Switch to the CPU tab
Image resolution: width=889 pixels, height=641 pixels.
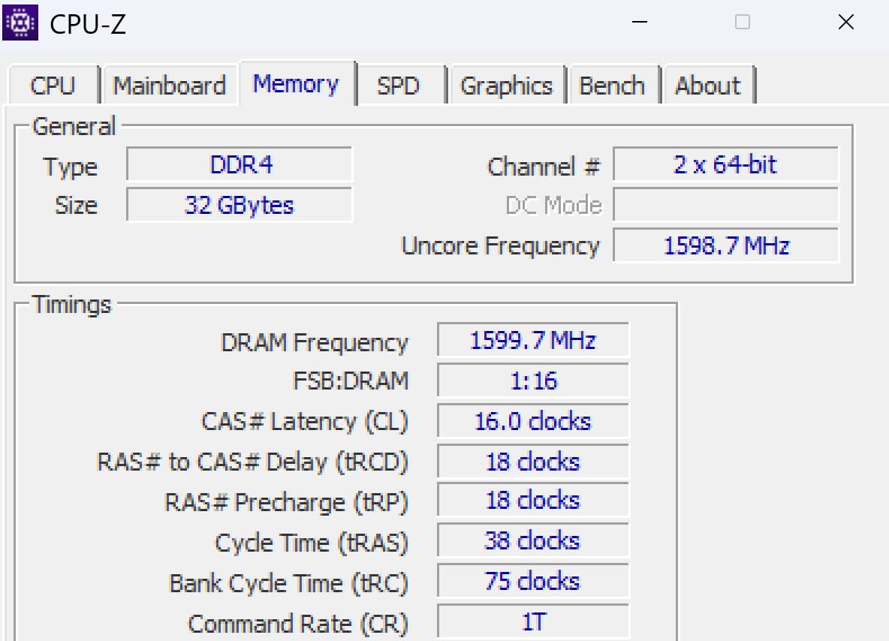coord(53,85)
